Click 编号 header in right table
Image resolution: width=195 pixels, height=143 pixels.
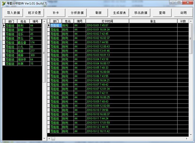pyautogui.click(x=80, y=21)
